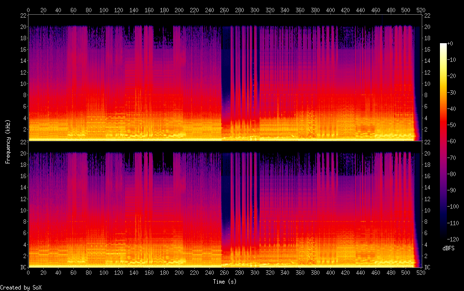Click "440" on the top time axis
Screen dimensions: 464x291
pyautogui.click(x=360, y=10)
